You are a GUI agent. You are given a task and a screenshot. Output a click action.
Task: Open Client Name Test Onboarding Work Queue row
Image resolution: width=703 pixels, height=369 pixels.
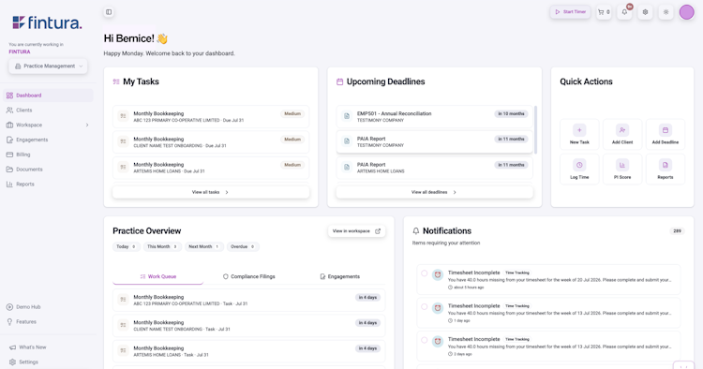tap(248, 326)
